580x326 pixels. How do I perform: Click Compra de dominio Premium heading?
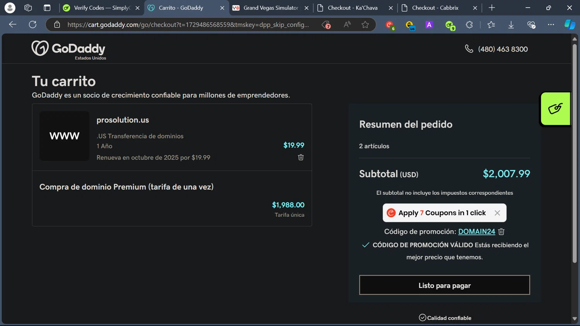pyautogui.click(x=126, y=187)
